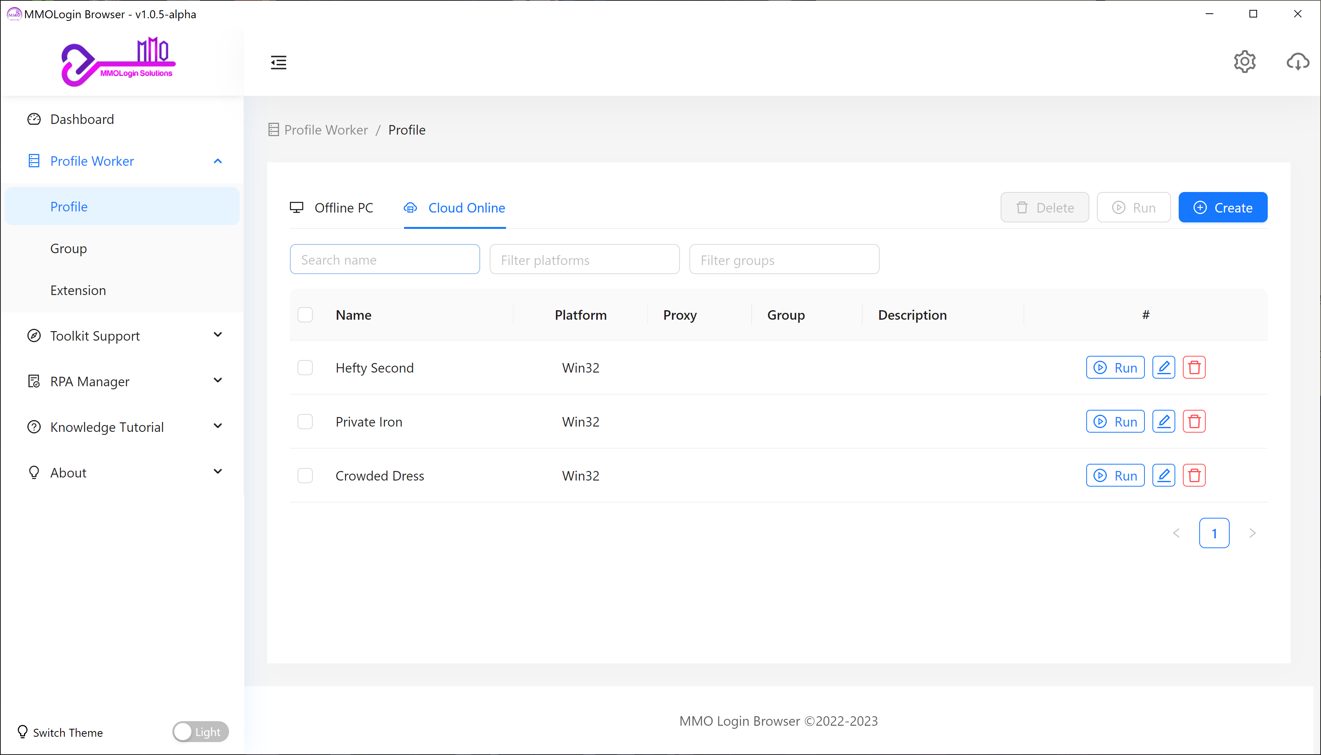Collapse the sidebar with the menu fold icon
Image resolution: width=1321 pixels, height=755 pixels.
[279, 62]
